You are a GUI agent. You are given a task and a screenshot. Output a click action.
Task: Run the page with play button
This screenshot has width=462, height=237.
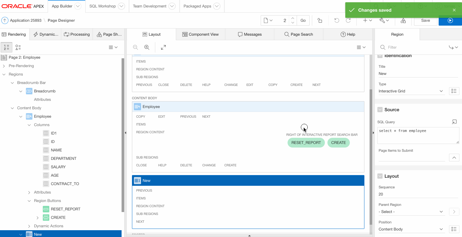450,20
